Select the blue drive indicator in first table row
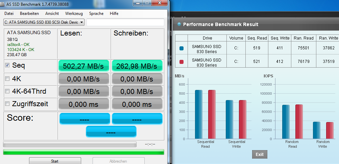Screen dimensions: 339x164 point(181,48)
